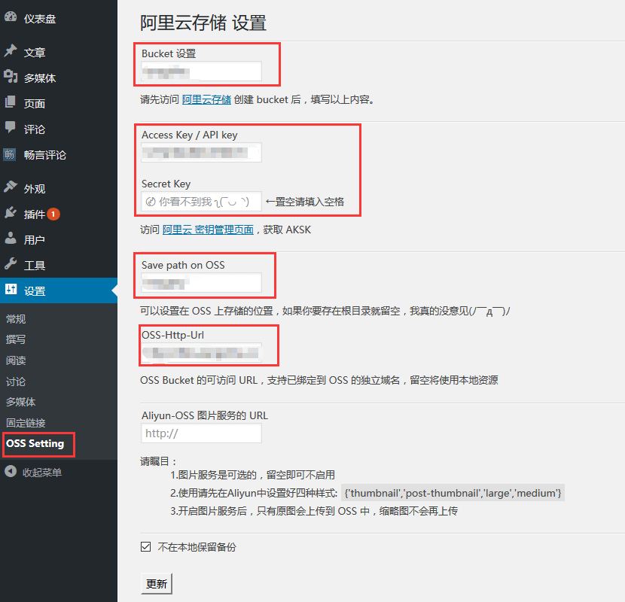The width and height of the screenshot is (625, 602).
Task: Click the Pages (页面) icon
Action: (11, 103)
